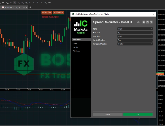Open the BTCUSD symbol dropdown arrow
Image resolution: width=165 pixels, height=126 pixels.
pos(14,8)
